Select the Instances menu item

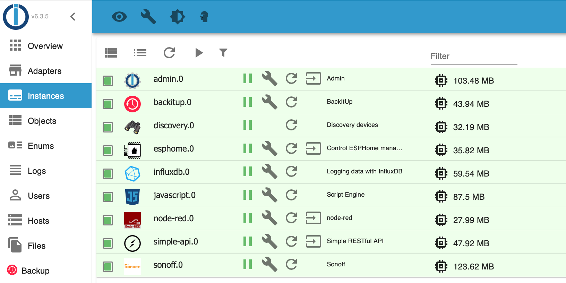point(46,96)
